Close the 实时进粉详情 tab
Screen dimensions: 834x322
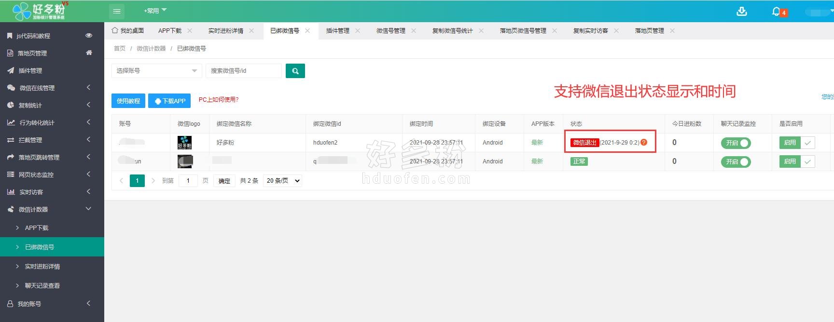(x=251, y=30)
